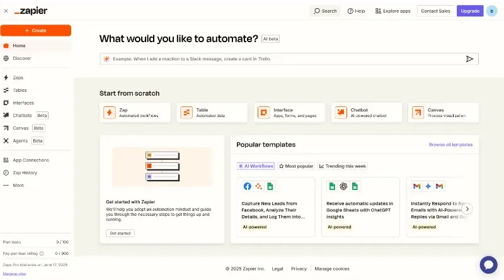Open the Legal footer link
This screenshot has height=280, width=504.
pos(277,269)
